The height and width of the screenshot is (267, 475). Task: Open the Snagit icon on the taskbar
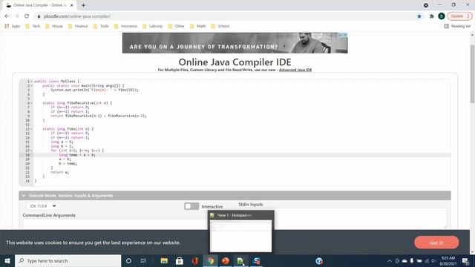point(256,260)
